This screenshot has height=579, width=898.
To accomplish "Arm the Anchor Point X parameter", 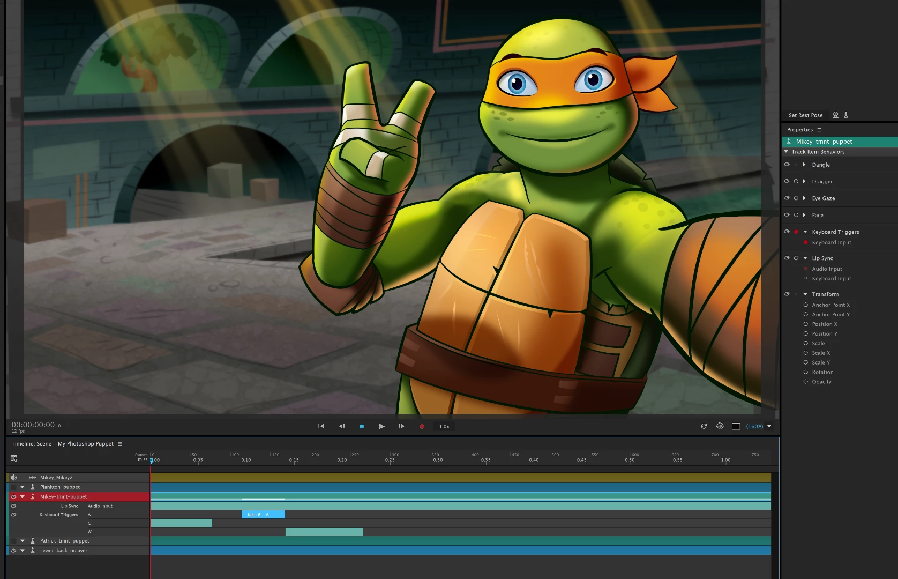I will pyautogui.click(x=805, y=305).
